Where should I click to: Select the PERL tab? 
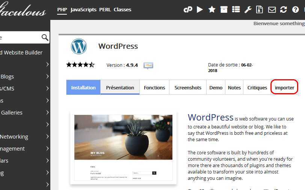[105, 10]
